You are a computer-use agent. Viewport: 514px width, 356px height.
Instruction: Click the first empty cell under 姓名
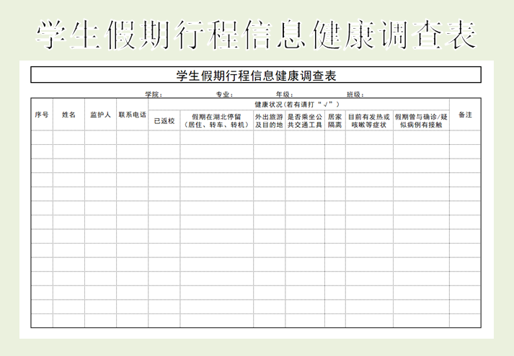pos(68,137)
